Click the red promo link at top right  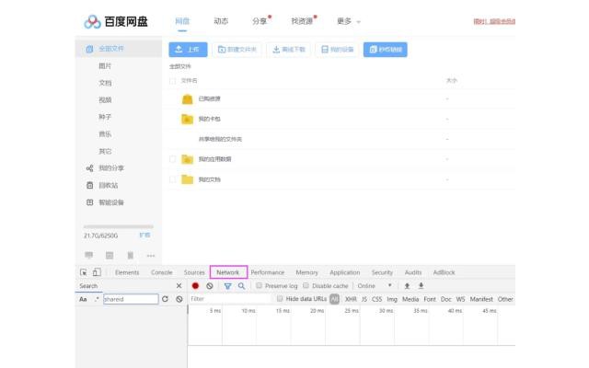[494, 21]
